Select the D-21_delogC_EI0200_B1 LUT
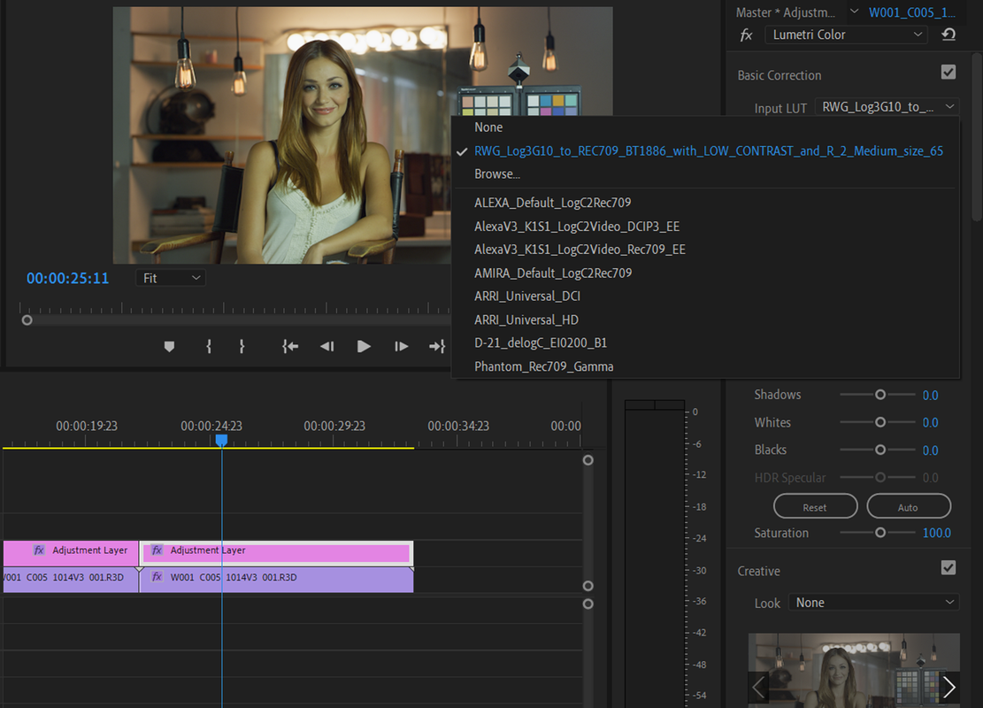983x708 pixels. 705,343
